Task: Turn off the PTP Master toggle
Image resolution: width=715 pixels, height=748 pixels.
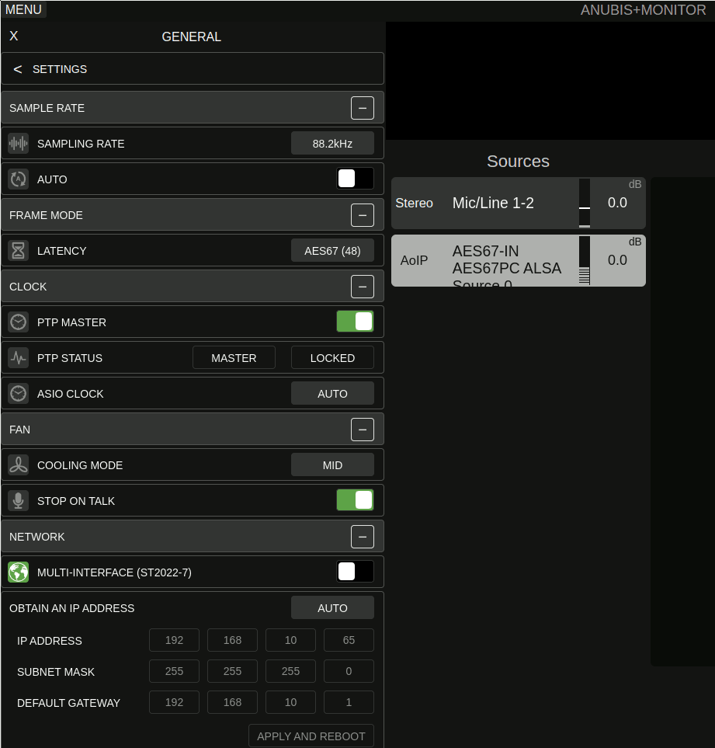Action: tap(355, 322)
